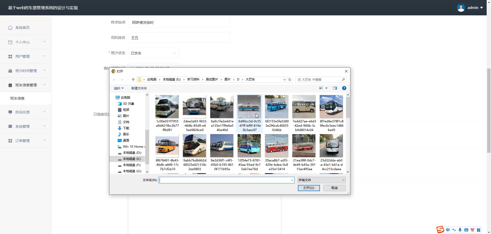Open the 班车信息 submenu item
Image resolution: width=491 pixels, height=234 pixels.
pos(17,98)
